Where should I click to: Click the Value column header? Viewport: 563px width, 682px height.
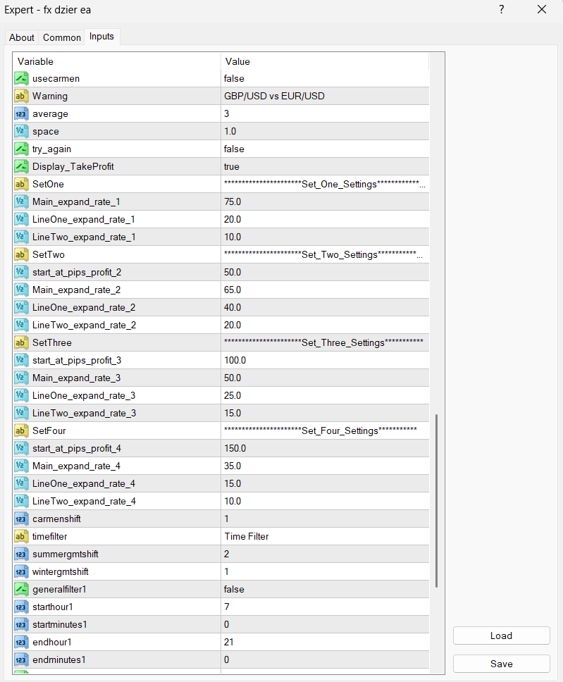pyautogui.click(x=324, y=61)
